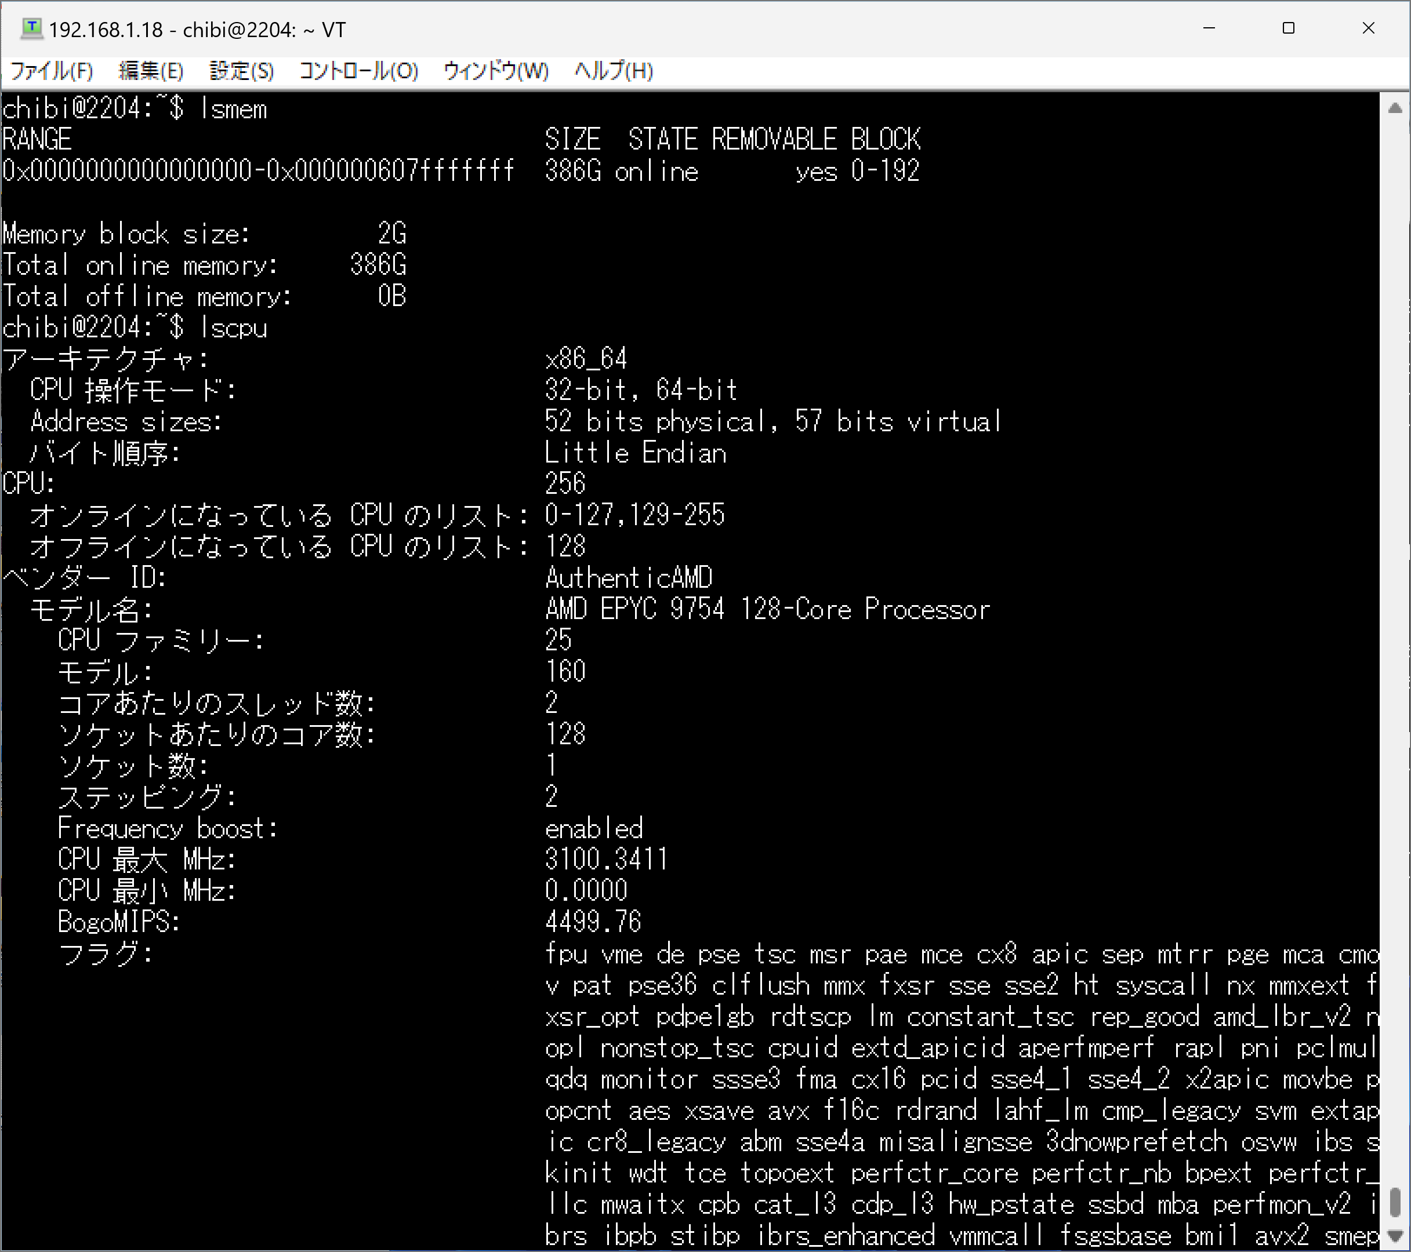Open the ウィンドウ(W) menu
This screenshot has height=1252, width=1411.
click(496, 70)
